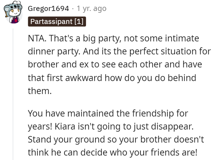The width and height of the screenshot is (217, 160).
Task: Click the word "them." ending the first paragraph
Action: coord(40,91)
